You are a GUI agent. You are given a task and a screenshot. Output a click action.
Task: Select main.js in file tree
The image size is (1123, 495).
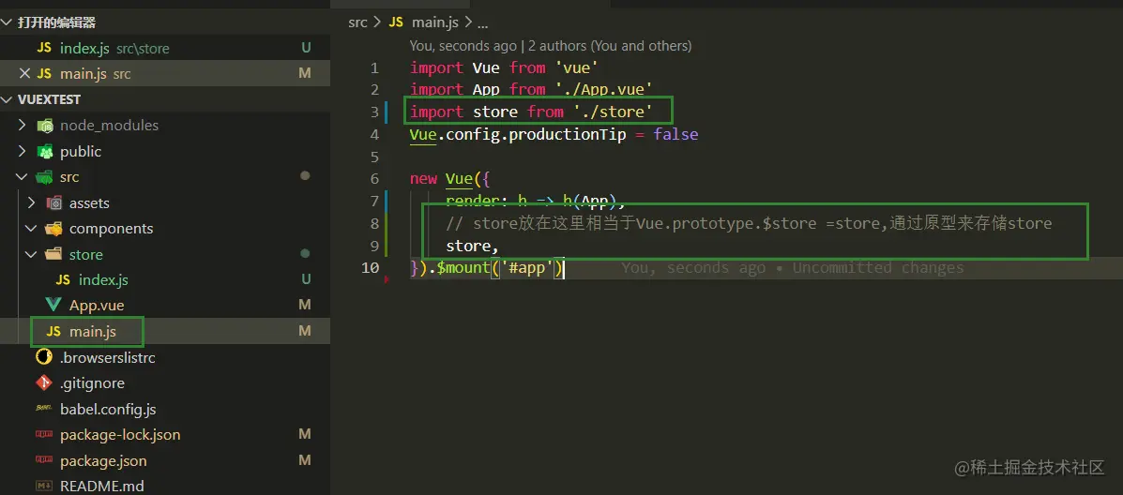pos(92,332)
